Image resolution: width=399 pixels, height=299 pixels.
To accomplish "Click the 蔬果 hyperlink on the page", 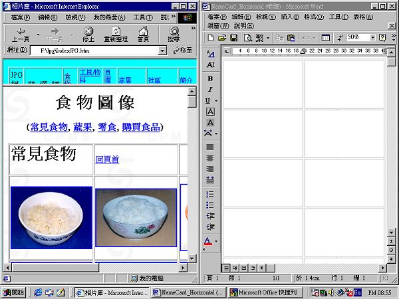I will point(82,127).
